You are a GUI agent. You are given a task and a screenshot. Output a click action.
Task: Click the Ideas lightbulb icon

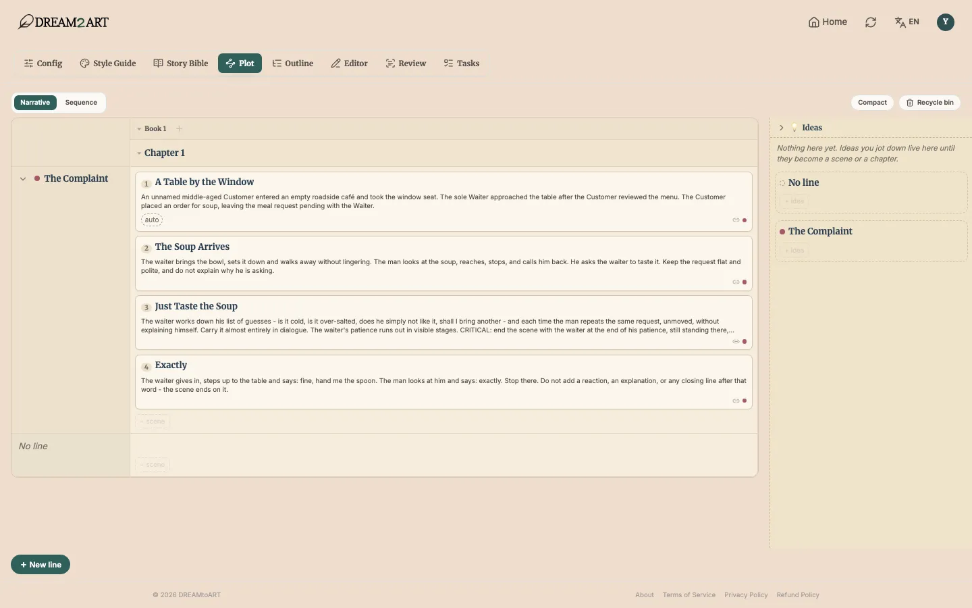pyautogui.click(x=794, y=128)
